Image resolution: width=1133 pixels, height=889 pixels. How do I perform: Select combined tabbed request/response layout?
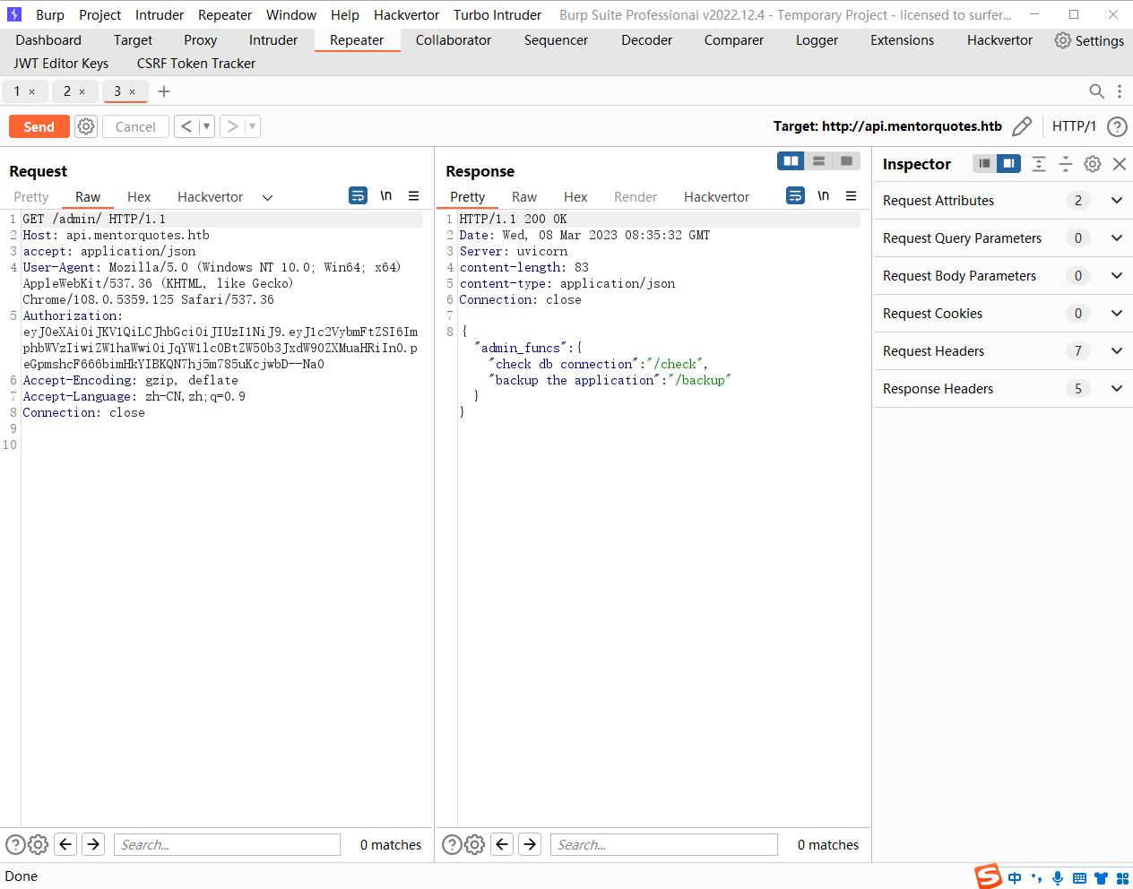pyautogui.click(x=846, y=161)
